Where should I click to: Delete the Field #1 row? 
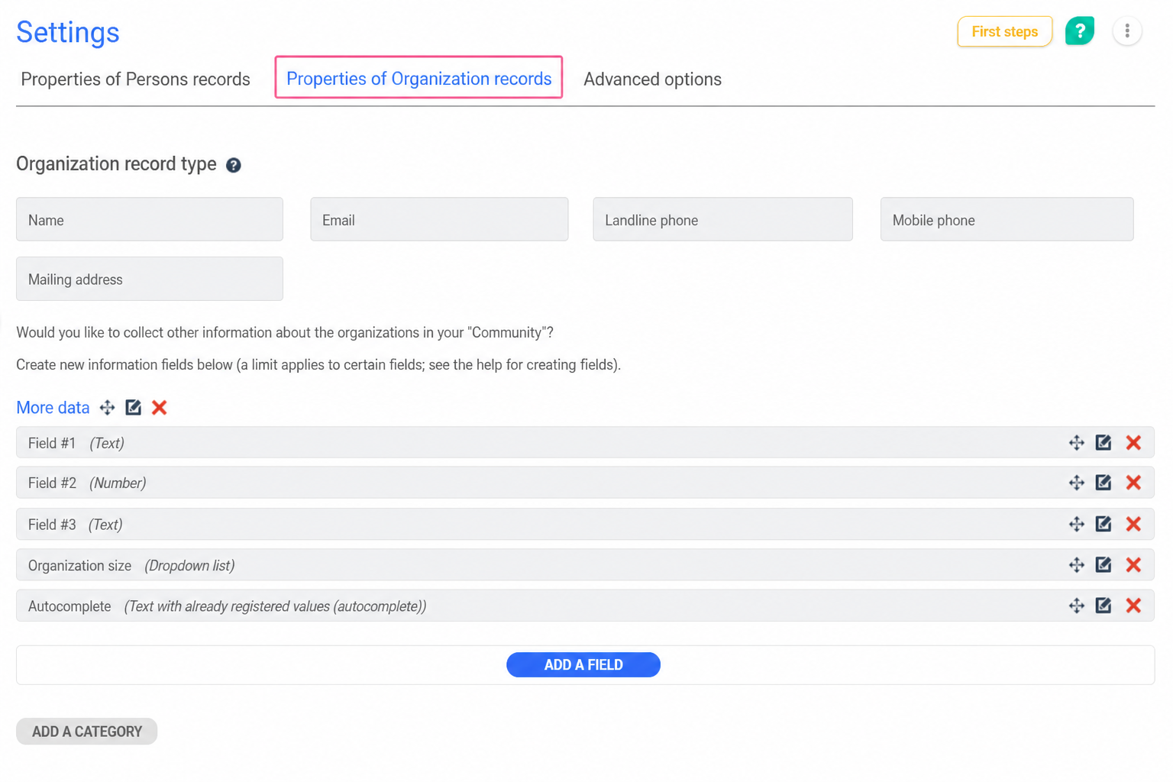pyautogui.click(x=1133, y=443)
